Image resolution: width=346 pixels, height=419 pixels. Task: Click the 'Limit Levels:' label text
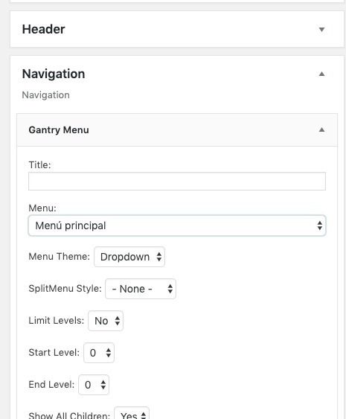(x=56, y=321)
